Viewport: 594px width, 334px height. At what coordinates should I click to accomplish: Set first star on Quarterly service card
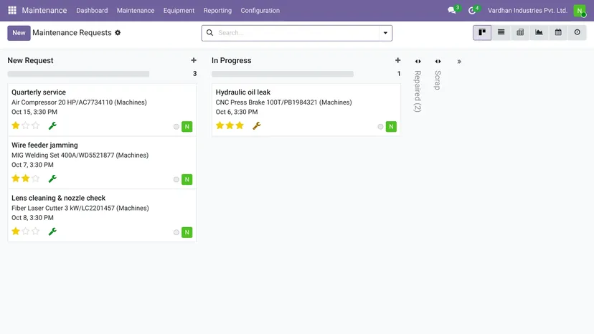pos(16,125)
